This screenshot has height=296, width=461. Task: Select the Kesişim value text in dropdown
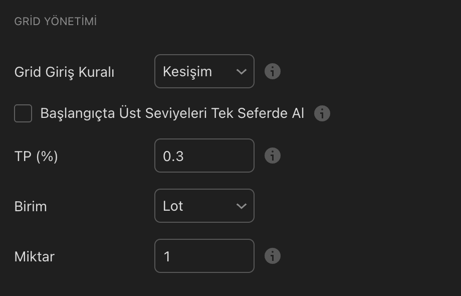click(x=187, y=72)
